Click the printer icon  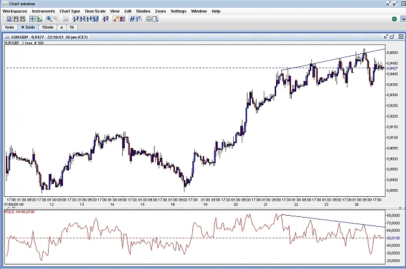(149, 19)
